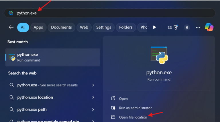Click search icon beside 'See more search results'
The width and height of the screenshot is (220, 122).
point(12,85)
